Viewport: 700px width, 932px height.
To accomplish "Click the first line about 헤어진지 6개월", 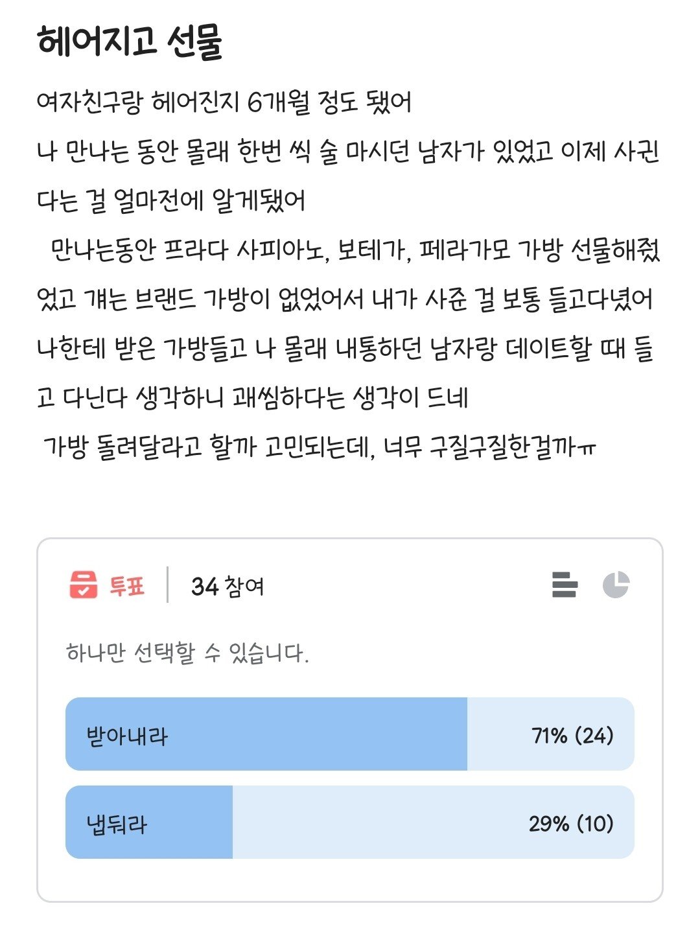I will [224, 102].
